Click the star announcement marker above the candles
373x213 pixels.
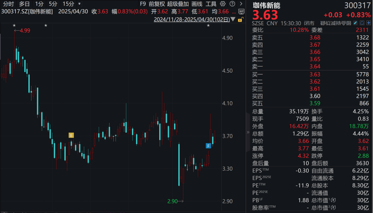[x=14, y=25]
